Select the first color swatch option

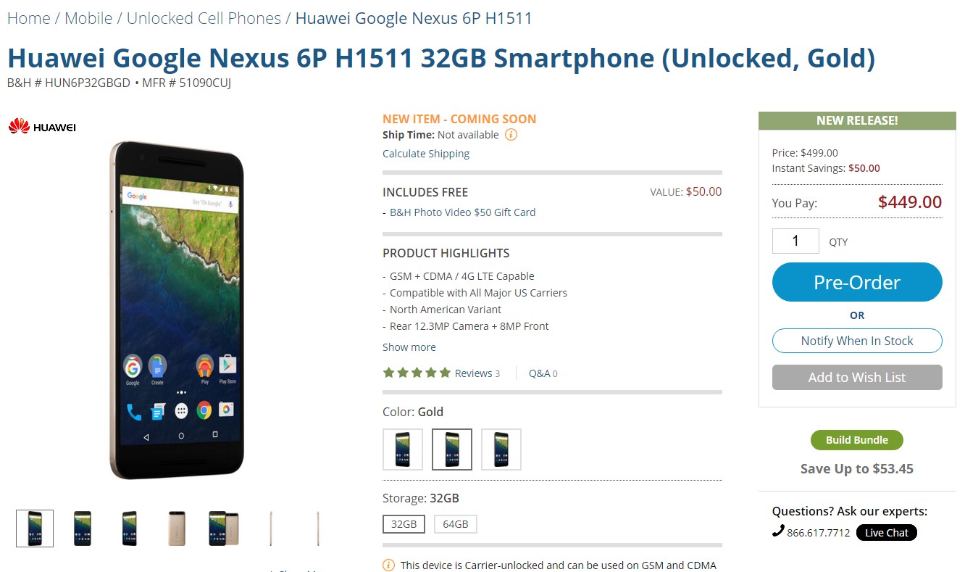tap(403, 449)
